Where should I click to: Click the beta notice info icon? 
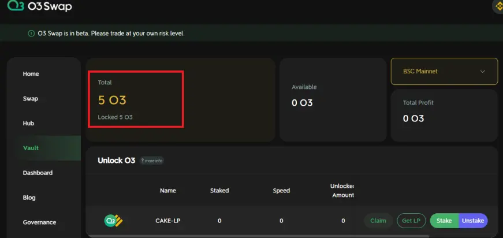tap(31, 34)
